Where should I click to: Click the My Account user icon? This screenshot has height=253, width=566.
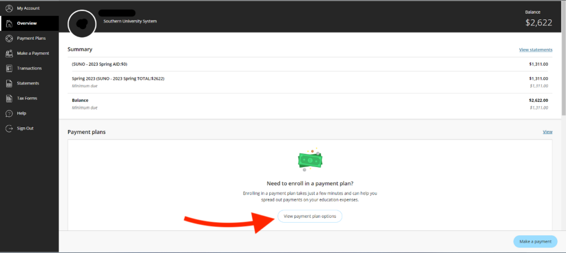pos(9,8)
